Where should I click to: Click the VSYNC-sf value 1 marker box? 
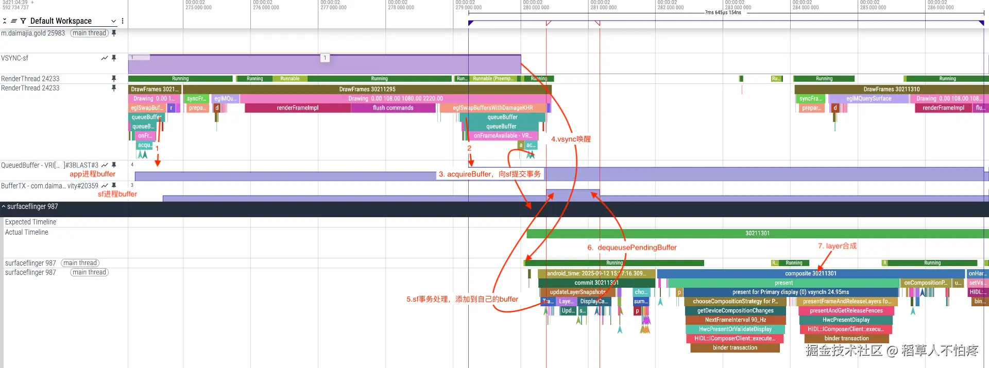pyautogui.click(x=325, y=58)
